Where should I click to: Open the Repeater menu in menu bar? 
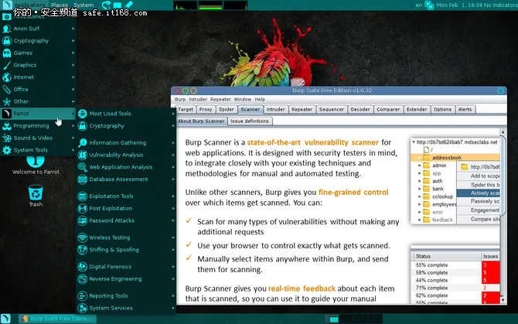click(x=220, y=99)
